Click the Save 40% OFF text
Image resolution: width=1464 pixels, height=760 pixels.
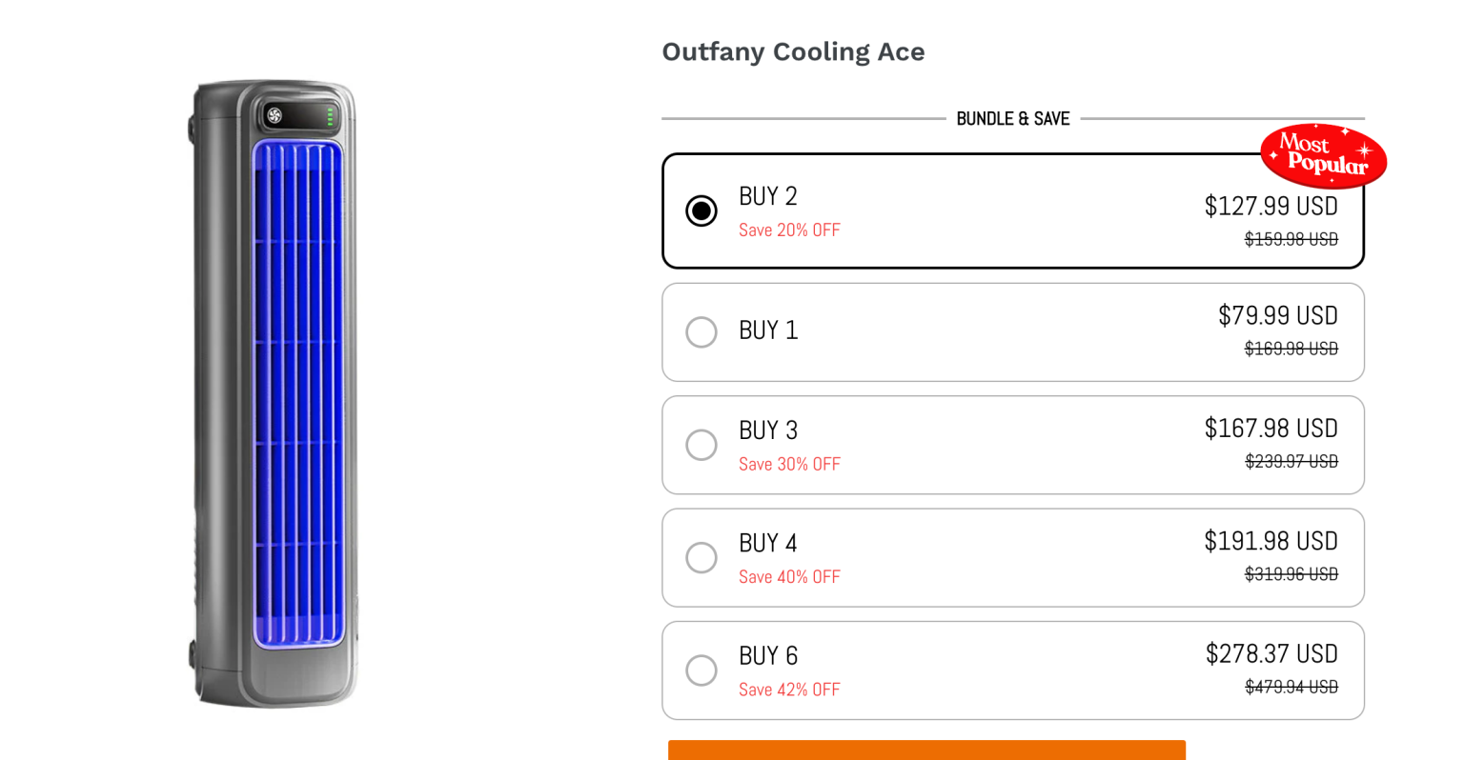click(x=789, y=576)
